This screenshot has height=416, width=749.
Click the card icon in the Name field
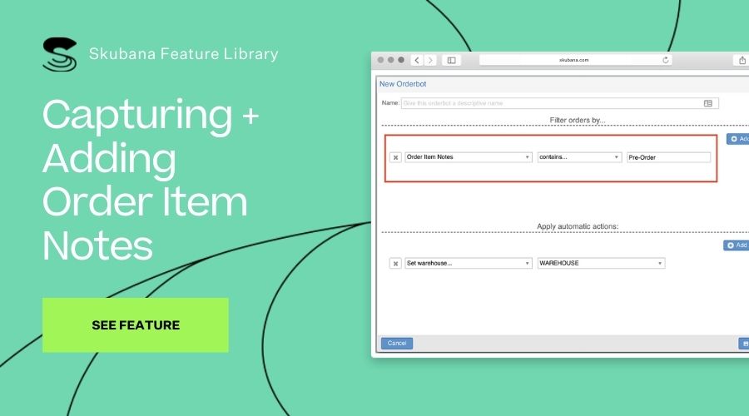coord(708,103)
